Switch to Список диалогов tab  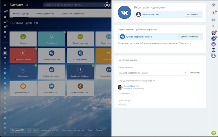click(45, 14)
